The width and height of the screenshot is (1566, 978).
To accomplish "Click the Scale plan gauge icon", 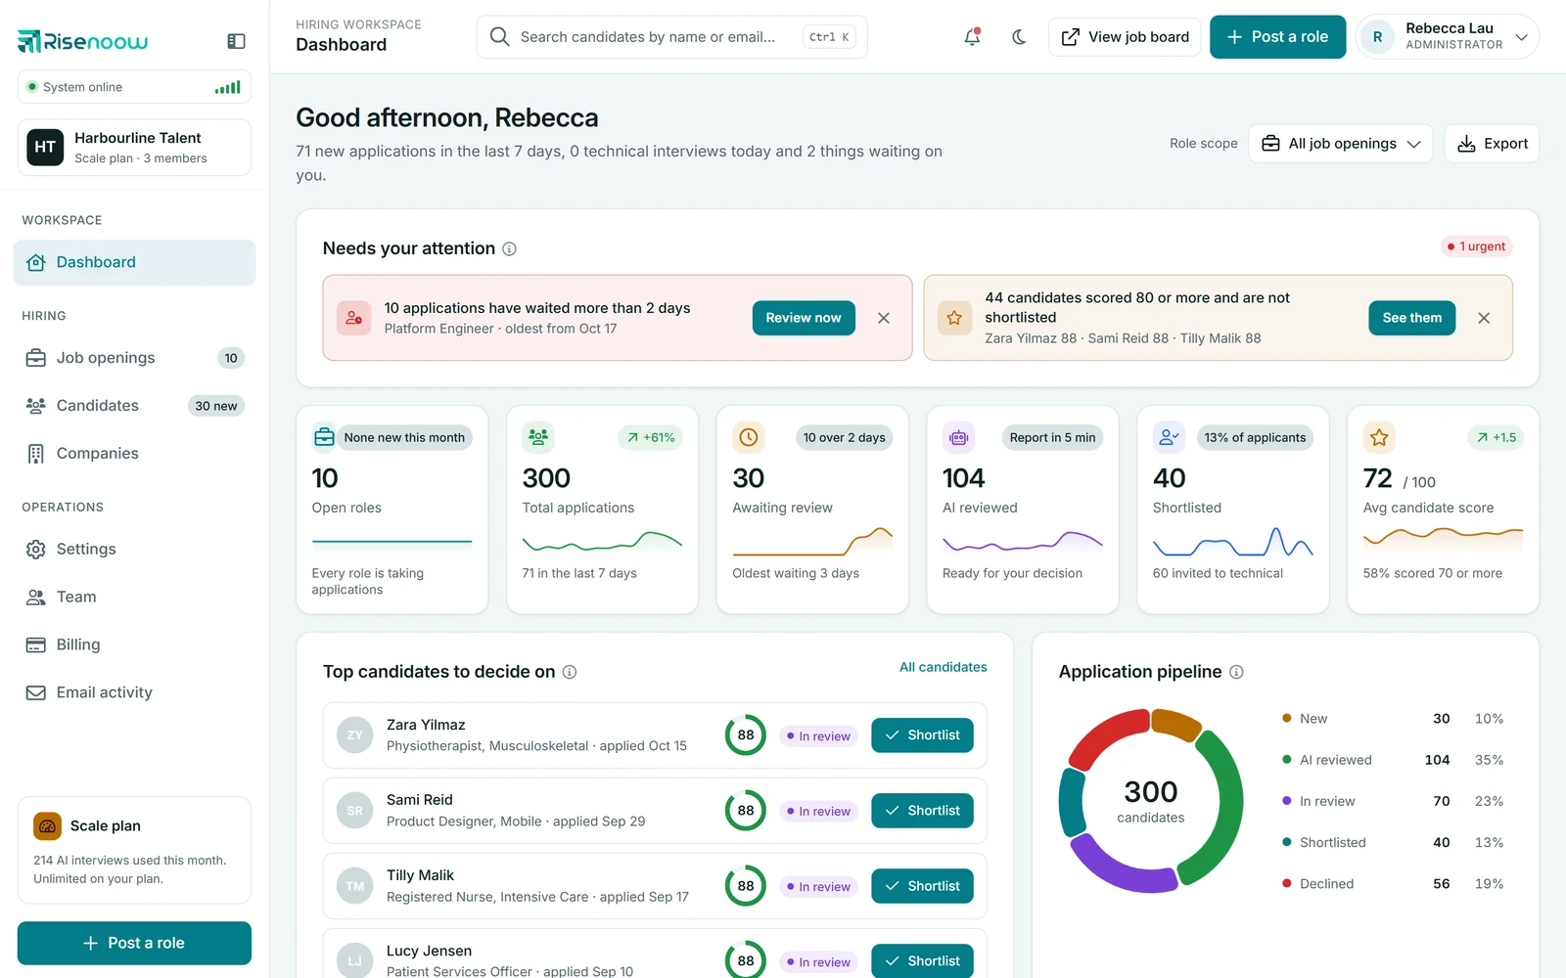I will tap(47, 826).
